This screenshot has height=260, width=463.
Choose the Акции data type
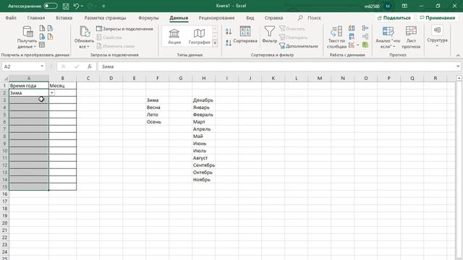point(174,37)
